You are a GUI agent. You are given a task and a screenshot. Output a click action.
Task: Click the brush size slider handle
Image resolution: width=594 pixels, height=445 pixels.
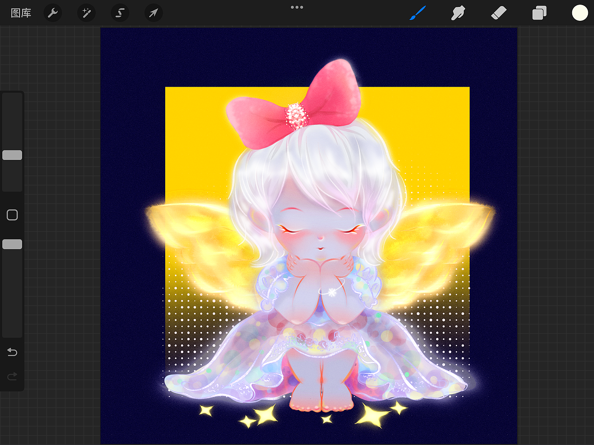pos(12,155)
